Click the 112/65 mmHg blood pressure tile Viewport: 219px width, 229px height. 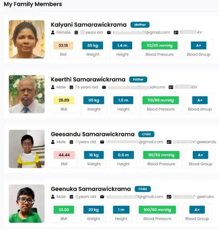click(160, 46)
